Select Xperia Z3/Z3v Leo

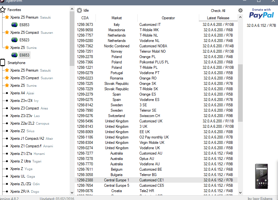point(25,116)
